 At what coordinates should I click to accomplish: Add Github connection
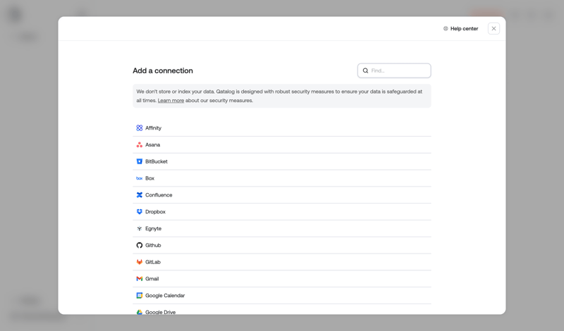tap(281, 245)
